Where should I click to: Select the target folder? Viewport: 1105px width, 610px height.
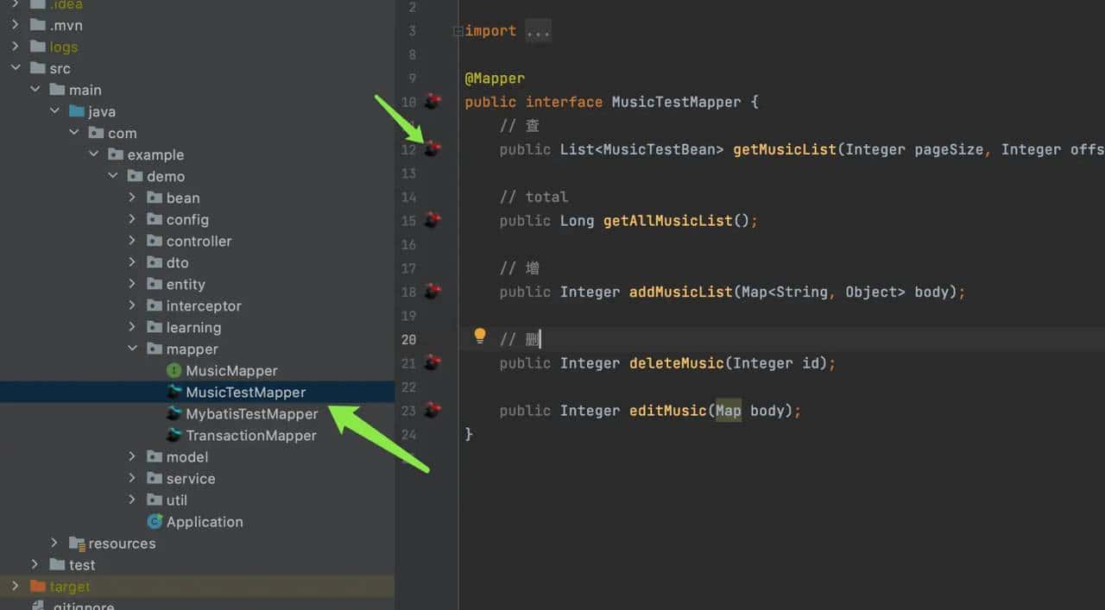point(70,586)
